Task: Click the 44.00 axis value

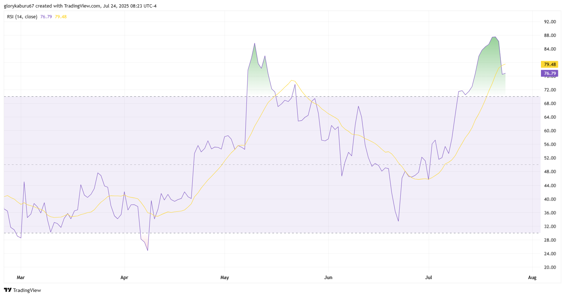Action: (x=550, y=186)
